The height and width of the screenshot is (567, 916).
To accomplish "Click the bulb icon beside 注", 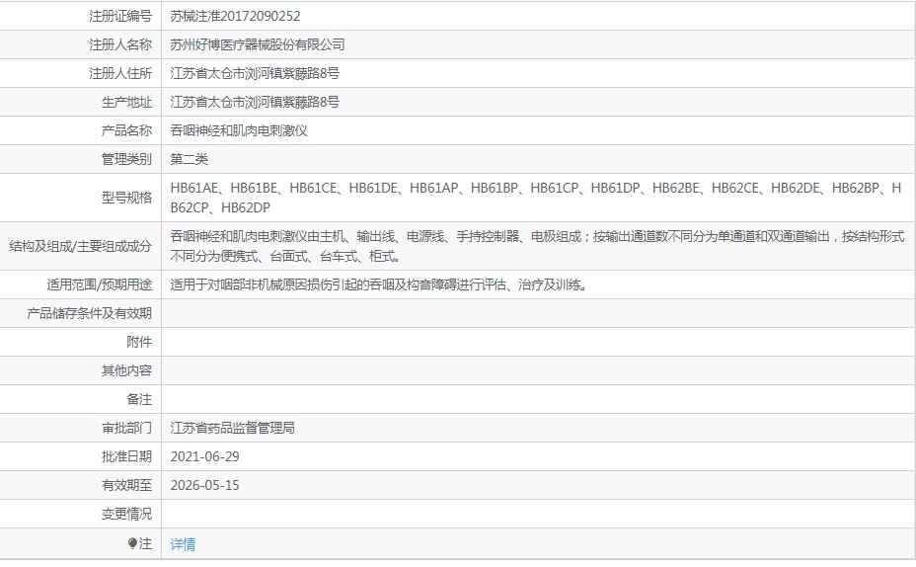I will (132, 543).
